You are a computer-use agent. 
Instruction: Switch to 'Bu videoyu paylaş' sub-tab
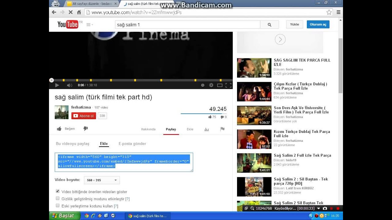tap(73, 144)
